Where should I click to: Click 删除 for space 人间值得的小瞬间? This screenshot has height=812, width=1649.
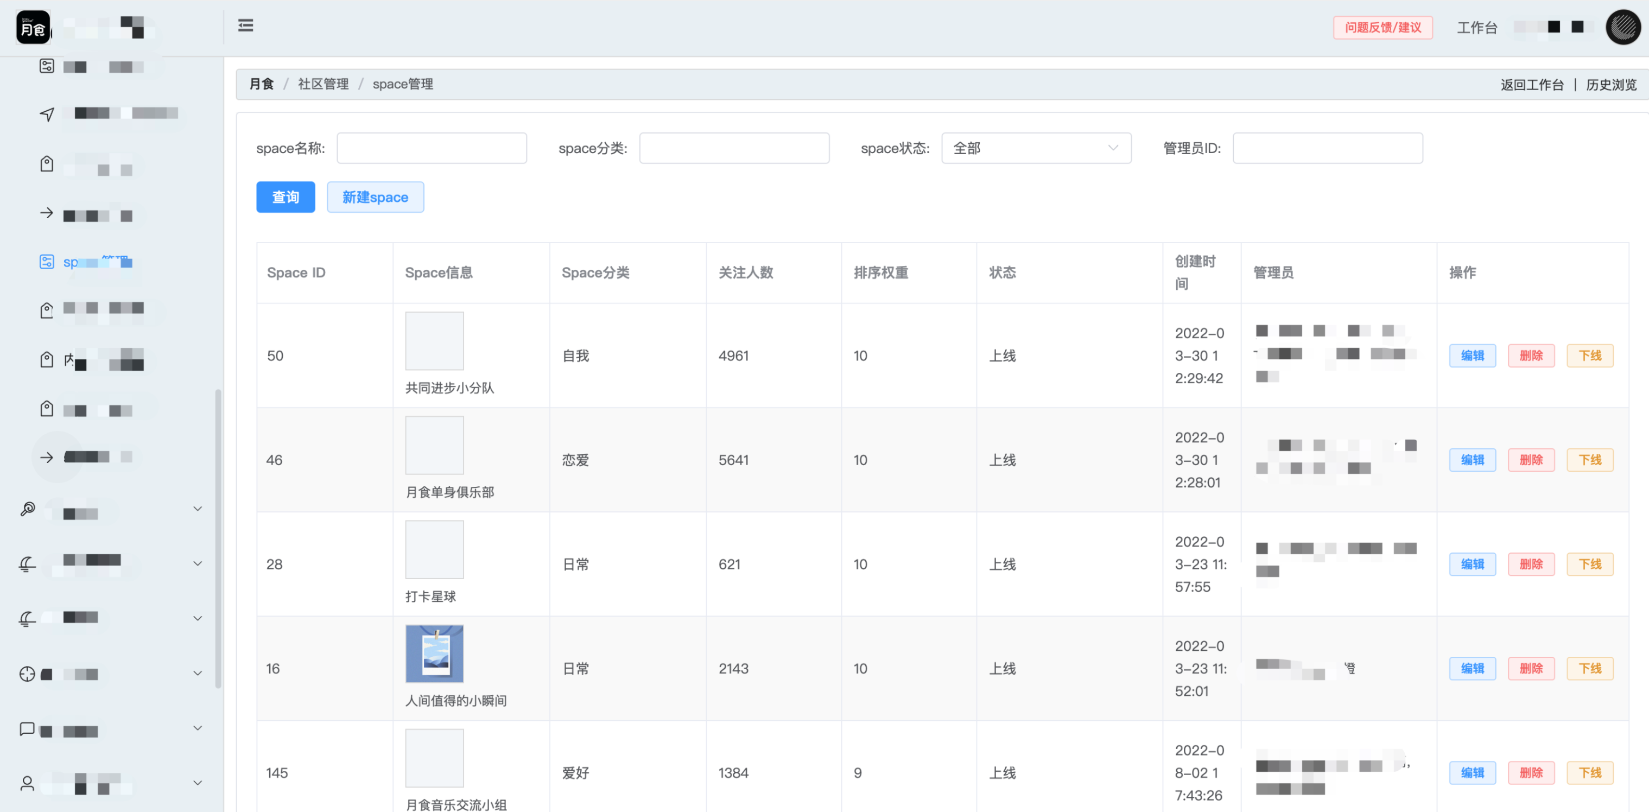pos(1531,669)
